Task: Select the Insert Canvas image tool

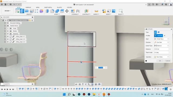Action: tap(114, 11)
